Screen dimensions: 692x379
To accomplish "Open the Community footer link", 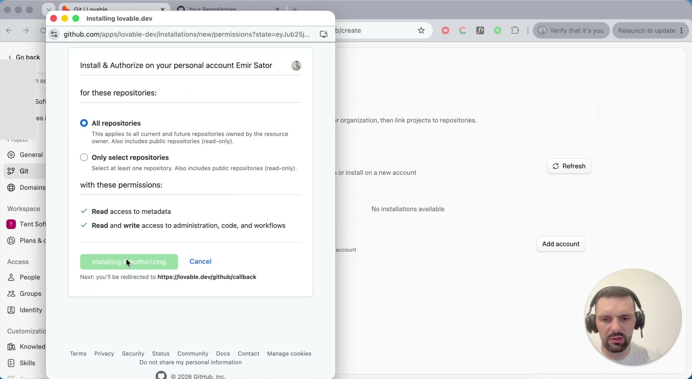I will (x=193, y=353).
